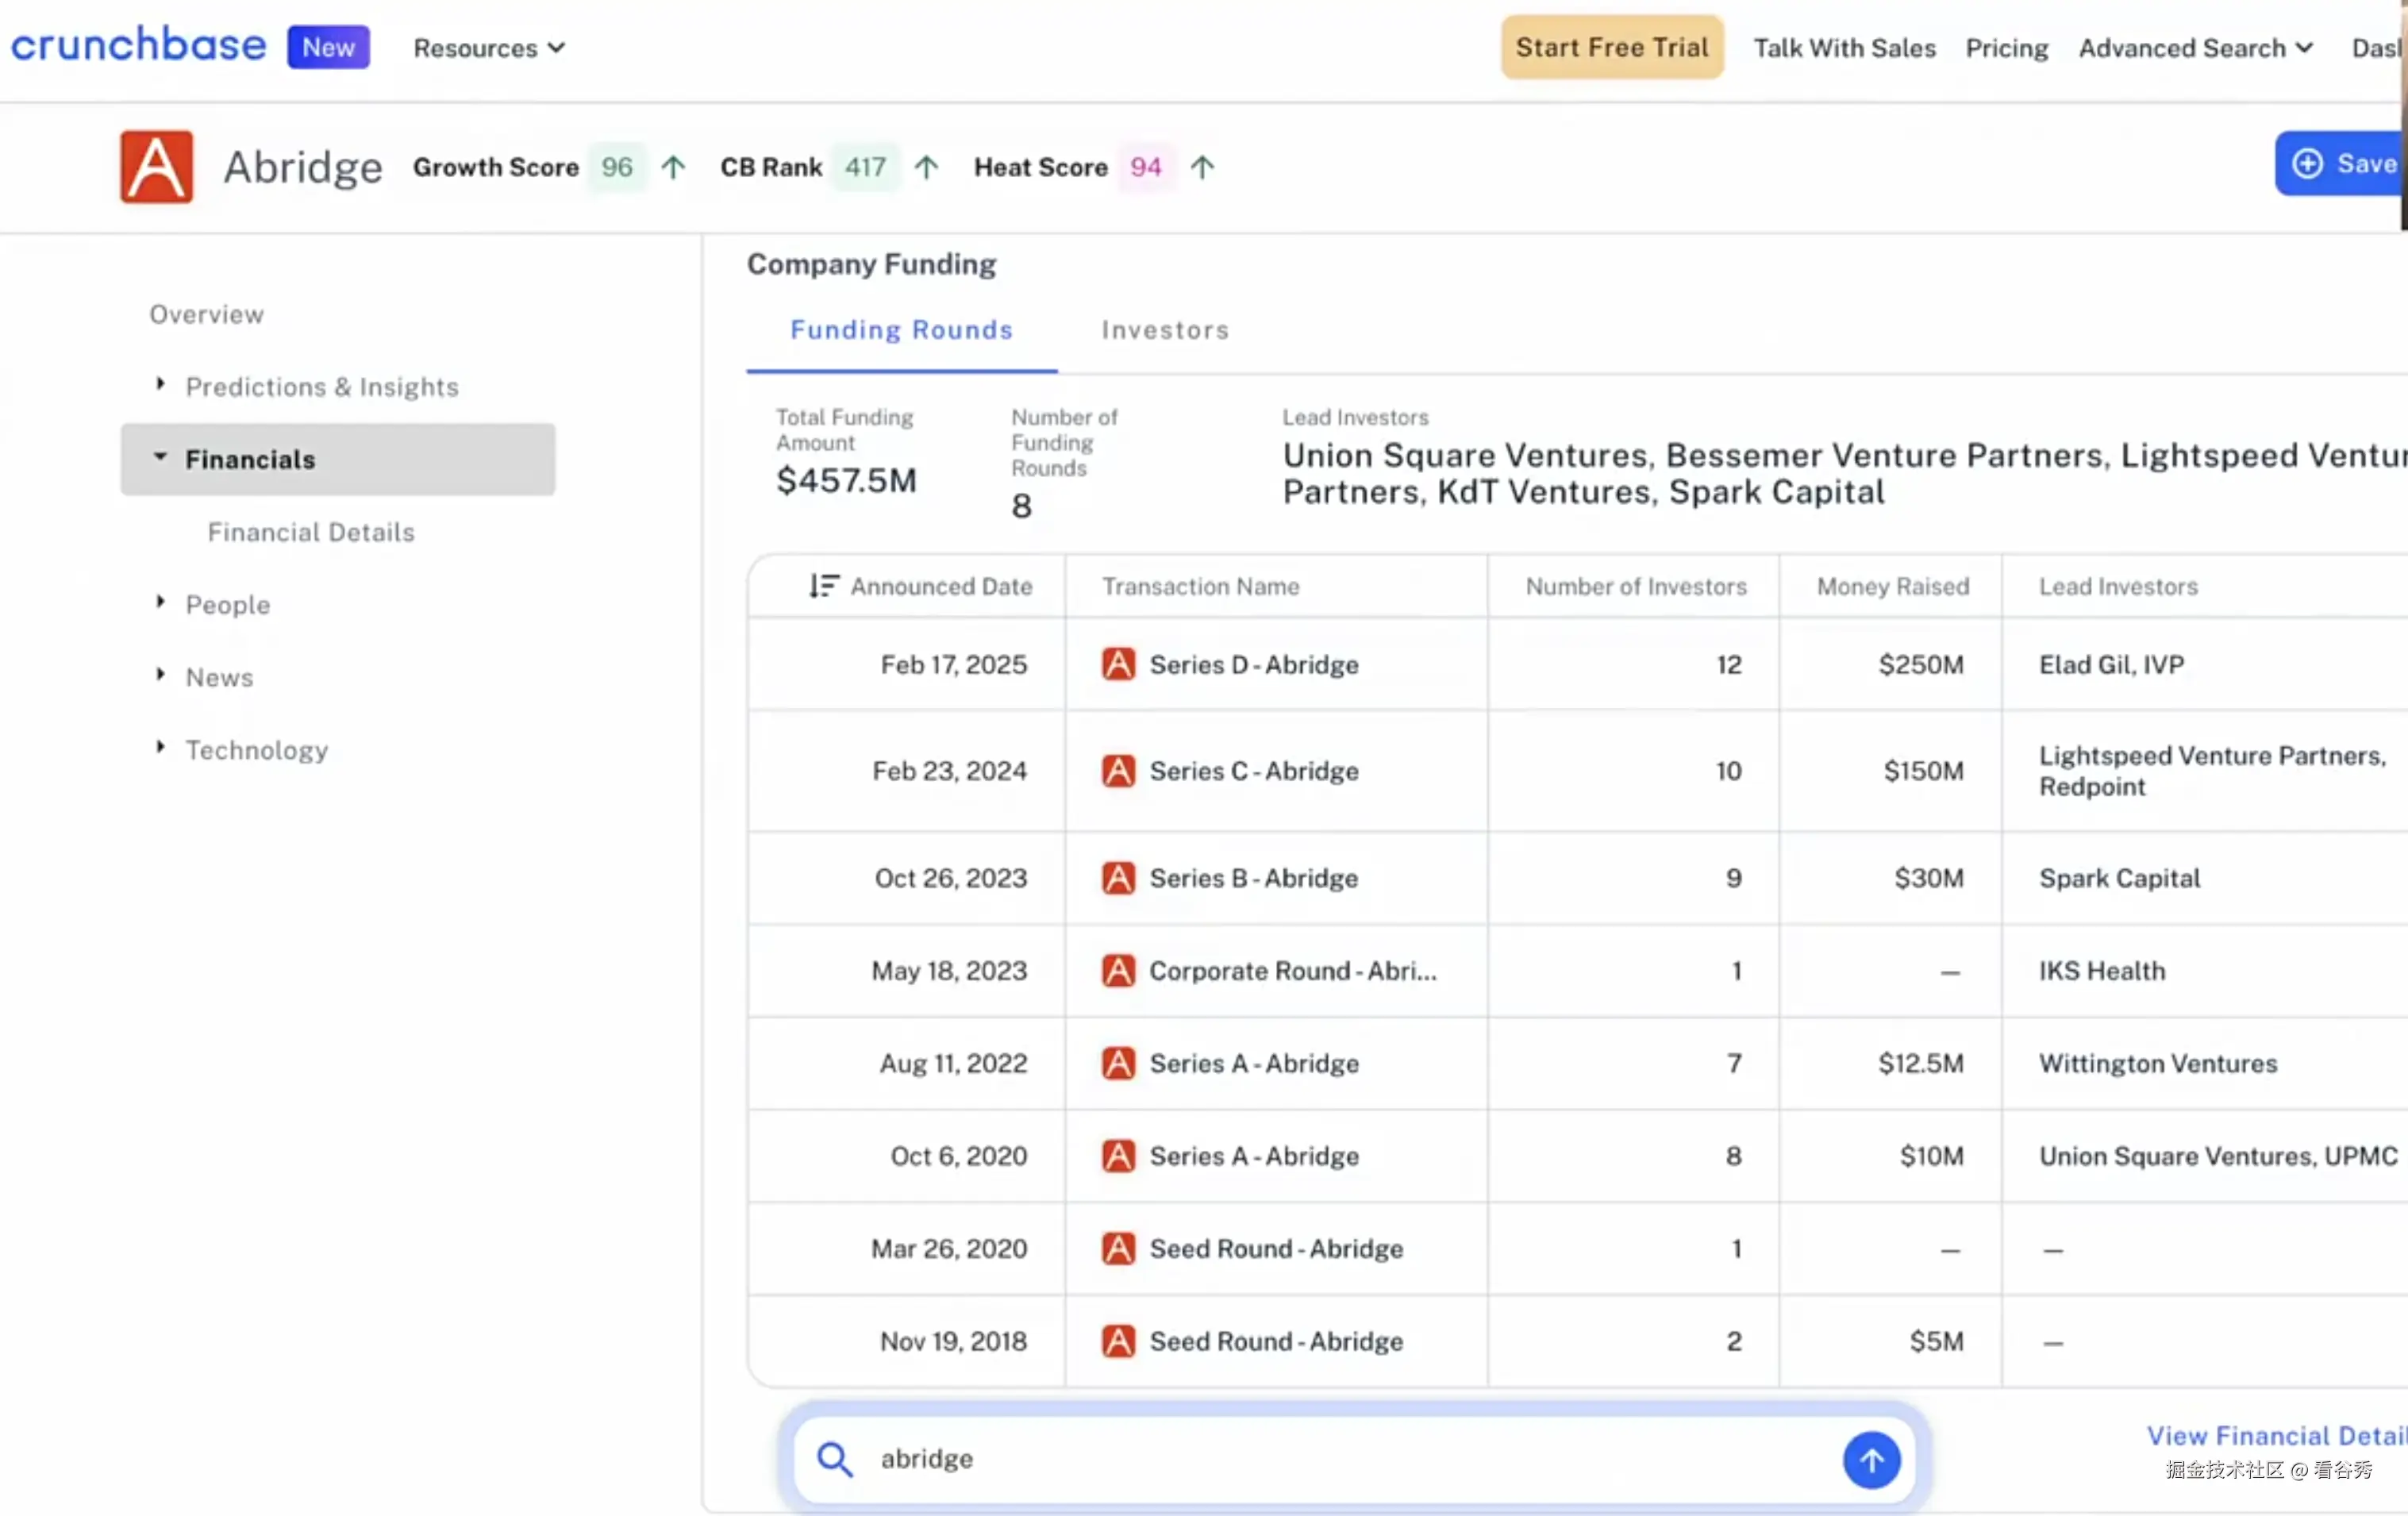
Task: Switch to the Investors tab
Action: [x=1165, y=330]
